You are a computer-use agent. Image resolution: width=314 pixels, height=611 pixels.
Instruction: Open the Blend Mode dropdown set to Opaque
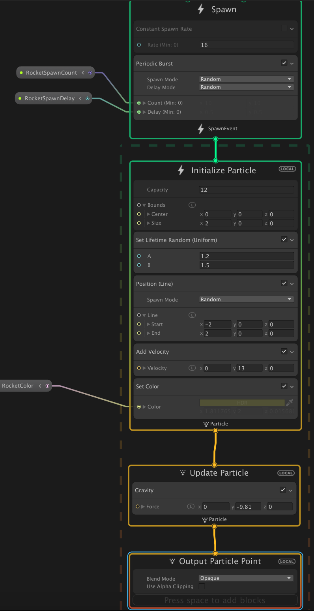[246, 578]
